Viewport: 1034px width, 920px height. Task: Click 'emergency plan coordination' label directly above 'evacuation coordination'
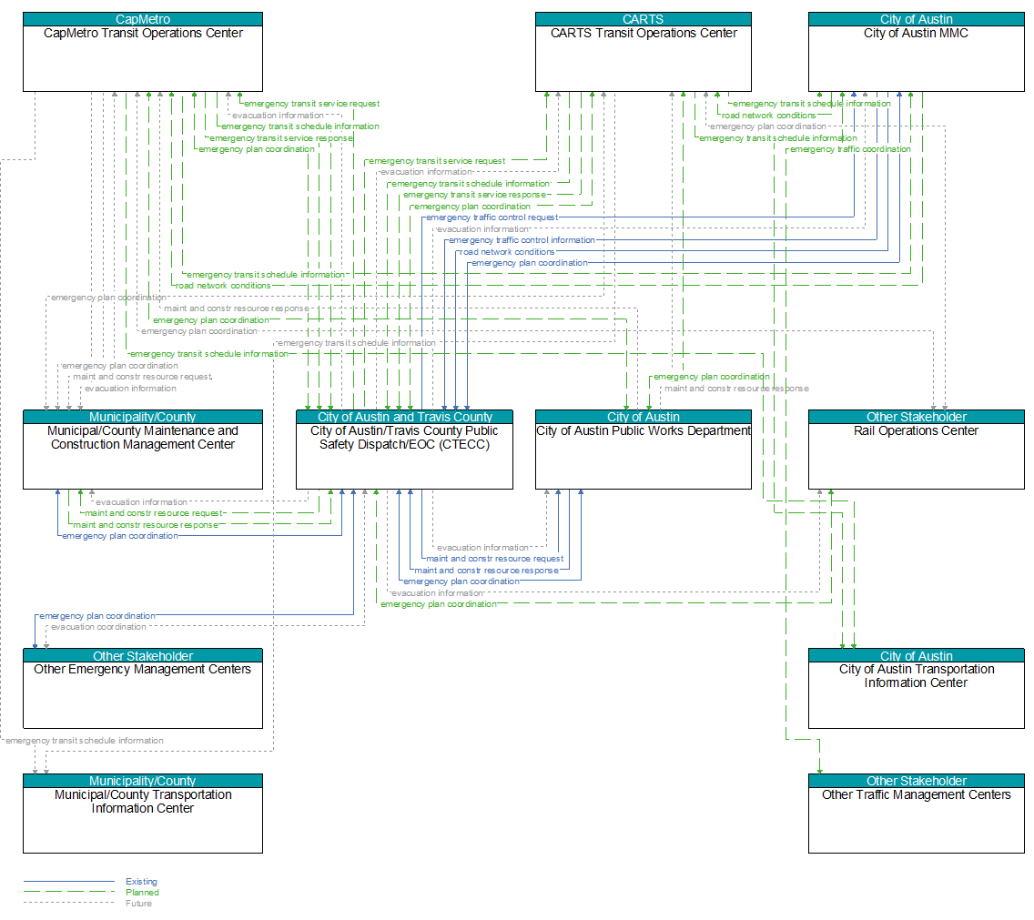pyautogui.click(x=97, y=616)
